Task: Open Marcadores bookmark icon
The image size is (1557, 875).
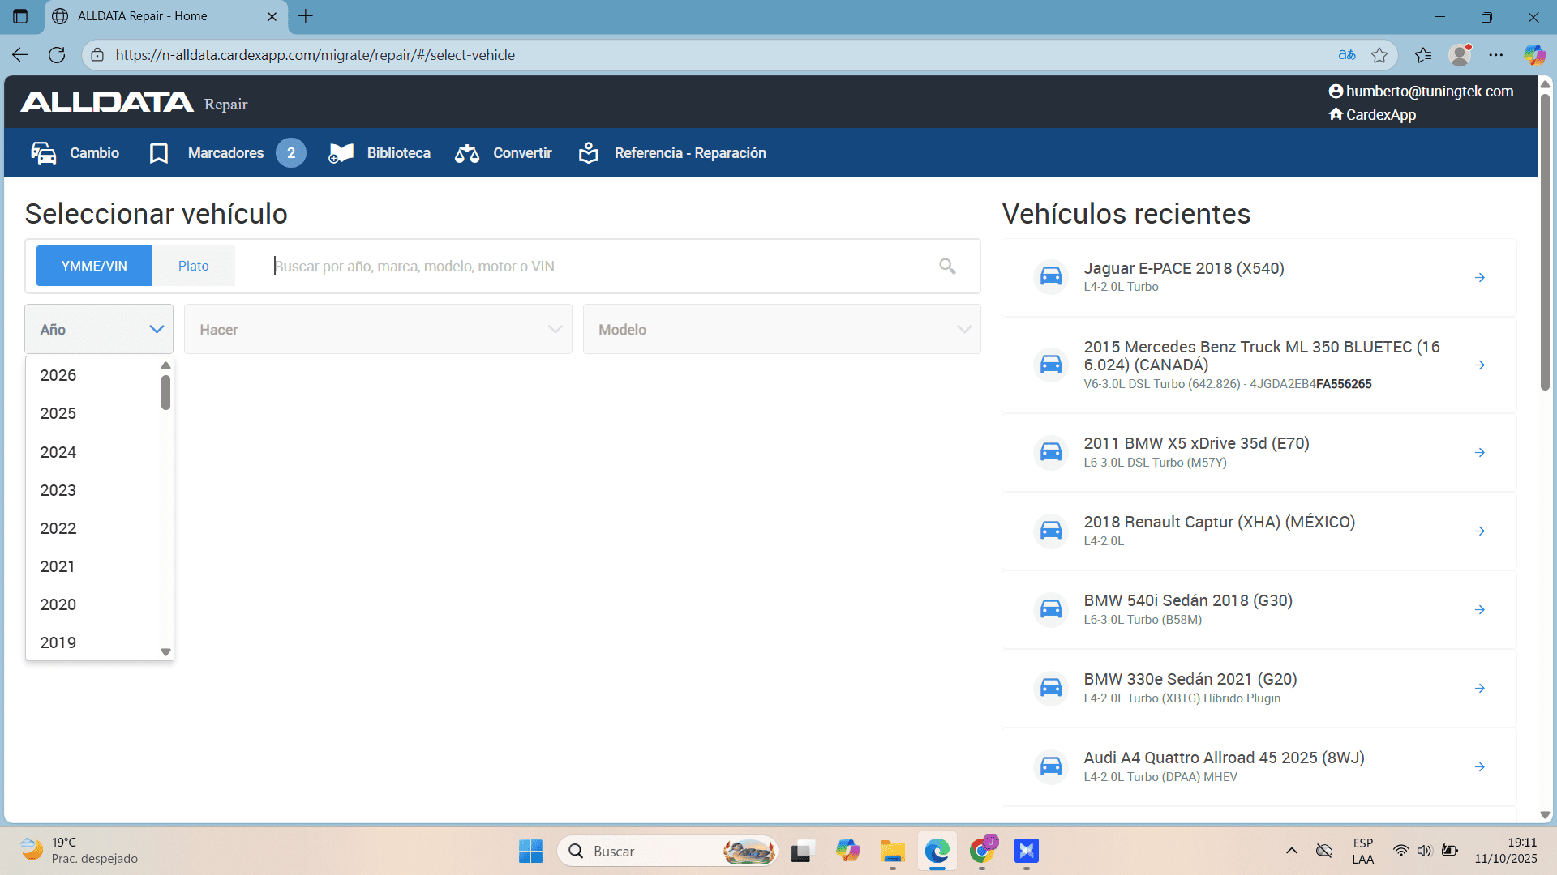Action: coord(159,153)
